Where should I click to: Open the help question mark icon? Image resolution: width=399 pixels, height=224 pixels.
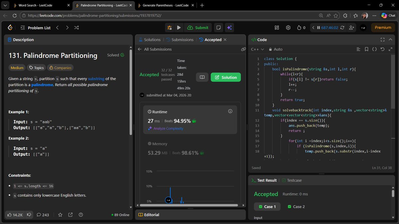[x=81, y=215]
